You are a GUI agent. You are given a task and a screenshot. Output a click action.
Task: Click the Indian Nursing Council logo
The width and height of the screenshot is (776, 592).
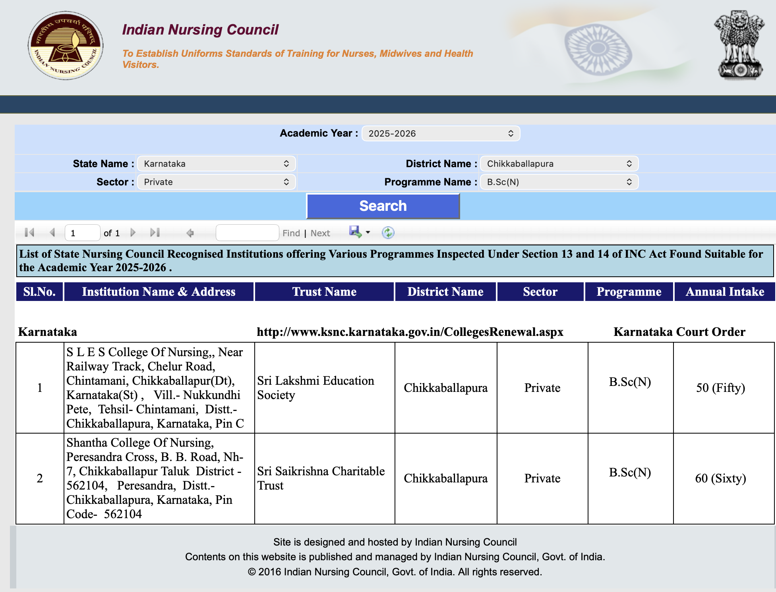click(66, 45)
